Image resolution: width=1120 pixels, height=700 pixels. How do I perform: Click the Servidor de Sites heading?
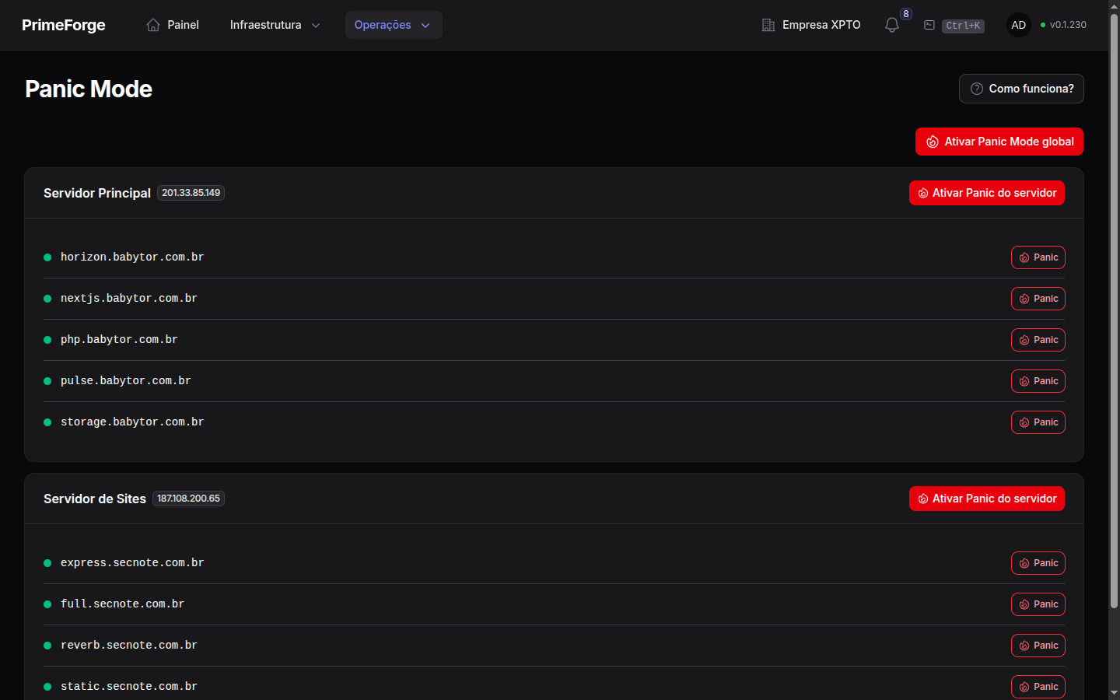pyautogui.click(x=95, y=499)
